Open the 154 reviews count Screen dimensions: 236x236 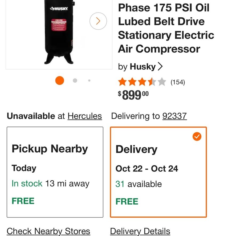(178, 82)
